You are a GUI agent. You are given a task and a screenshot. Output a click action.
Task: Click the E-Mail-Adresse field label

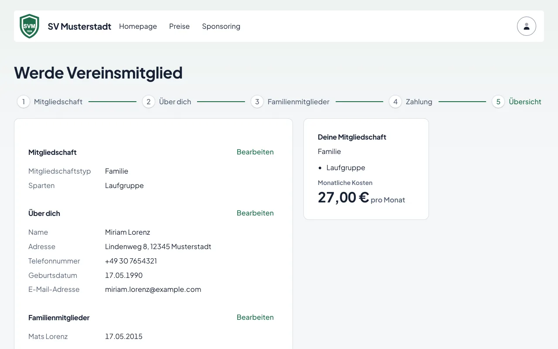tap(54, 289)
